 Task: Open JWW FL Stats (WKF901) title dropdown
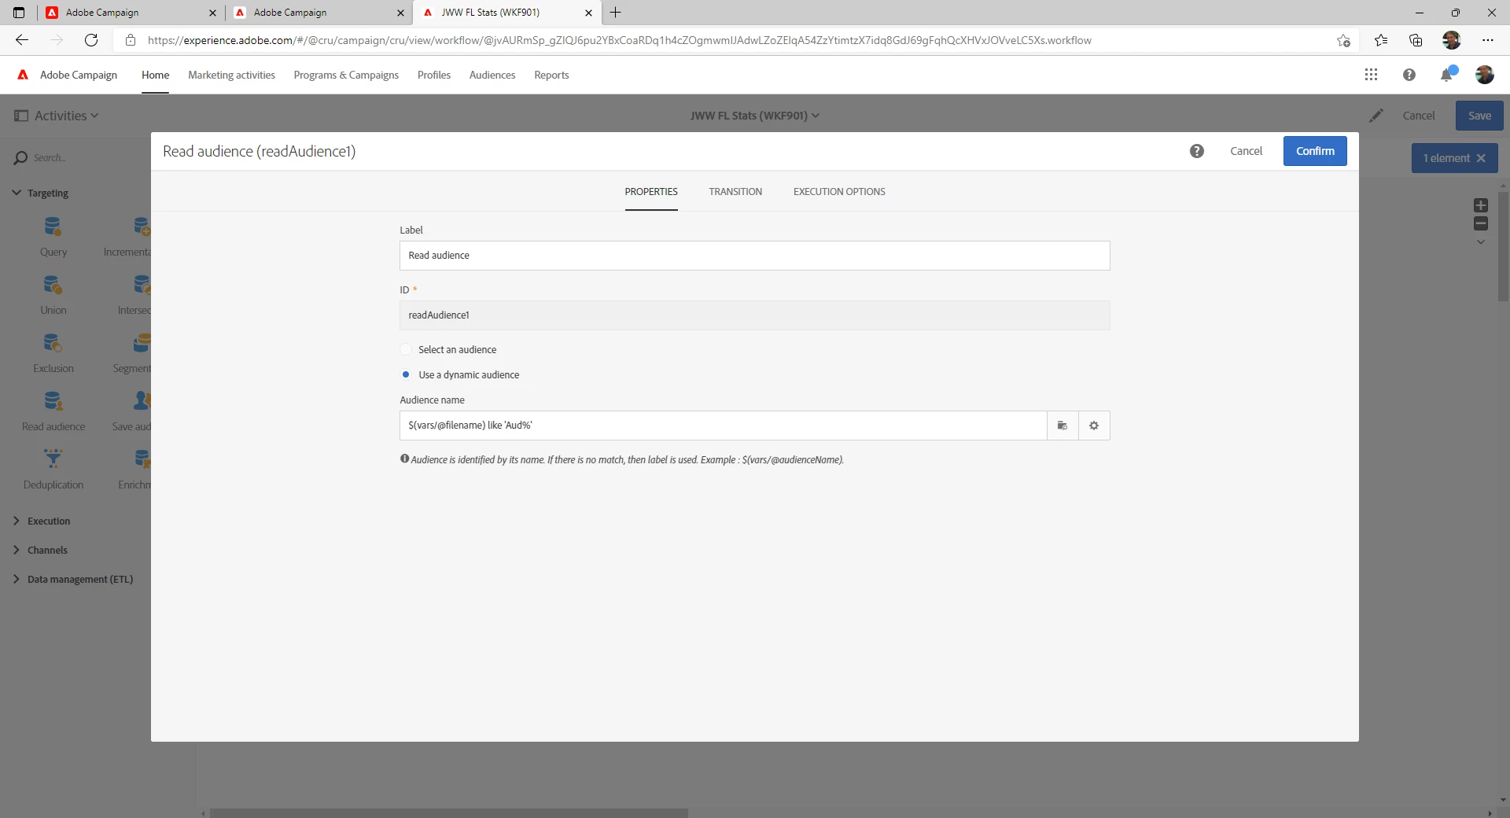click(x=755, y=116)
